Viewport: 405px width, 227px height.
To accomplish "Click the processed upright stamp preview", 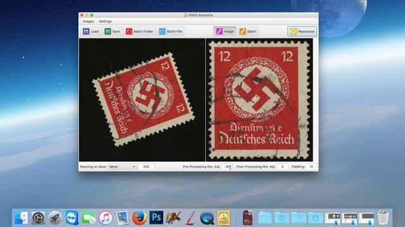I will click(x=259, y=100).
